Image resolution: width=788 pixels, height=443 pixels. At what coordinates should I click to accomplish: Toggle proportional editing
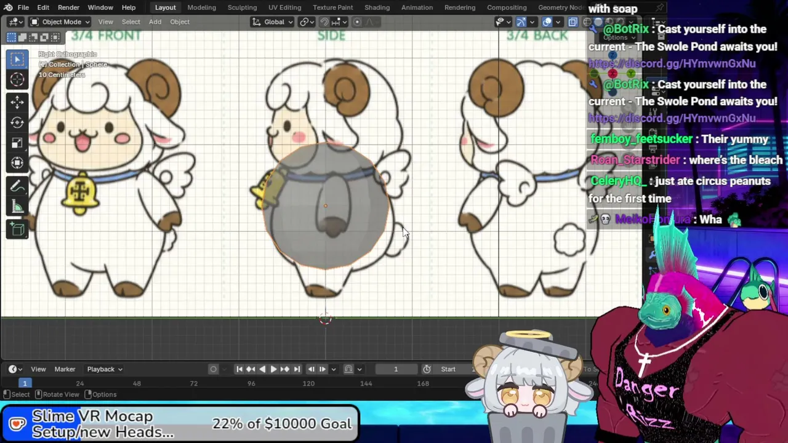(357, 22)
